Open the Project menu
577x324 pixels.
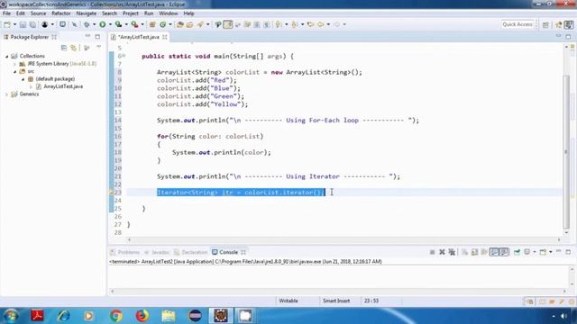(131, 13)
